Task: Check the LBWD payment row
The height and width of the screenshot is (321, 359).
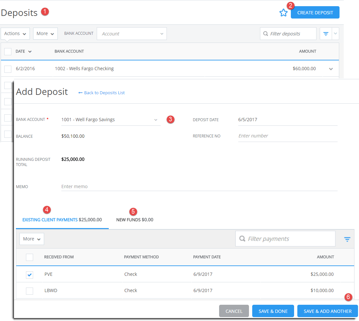Action: pos(30,291)
